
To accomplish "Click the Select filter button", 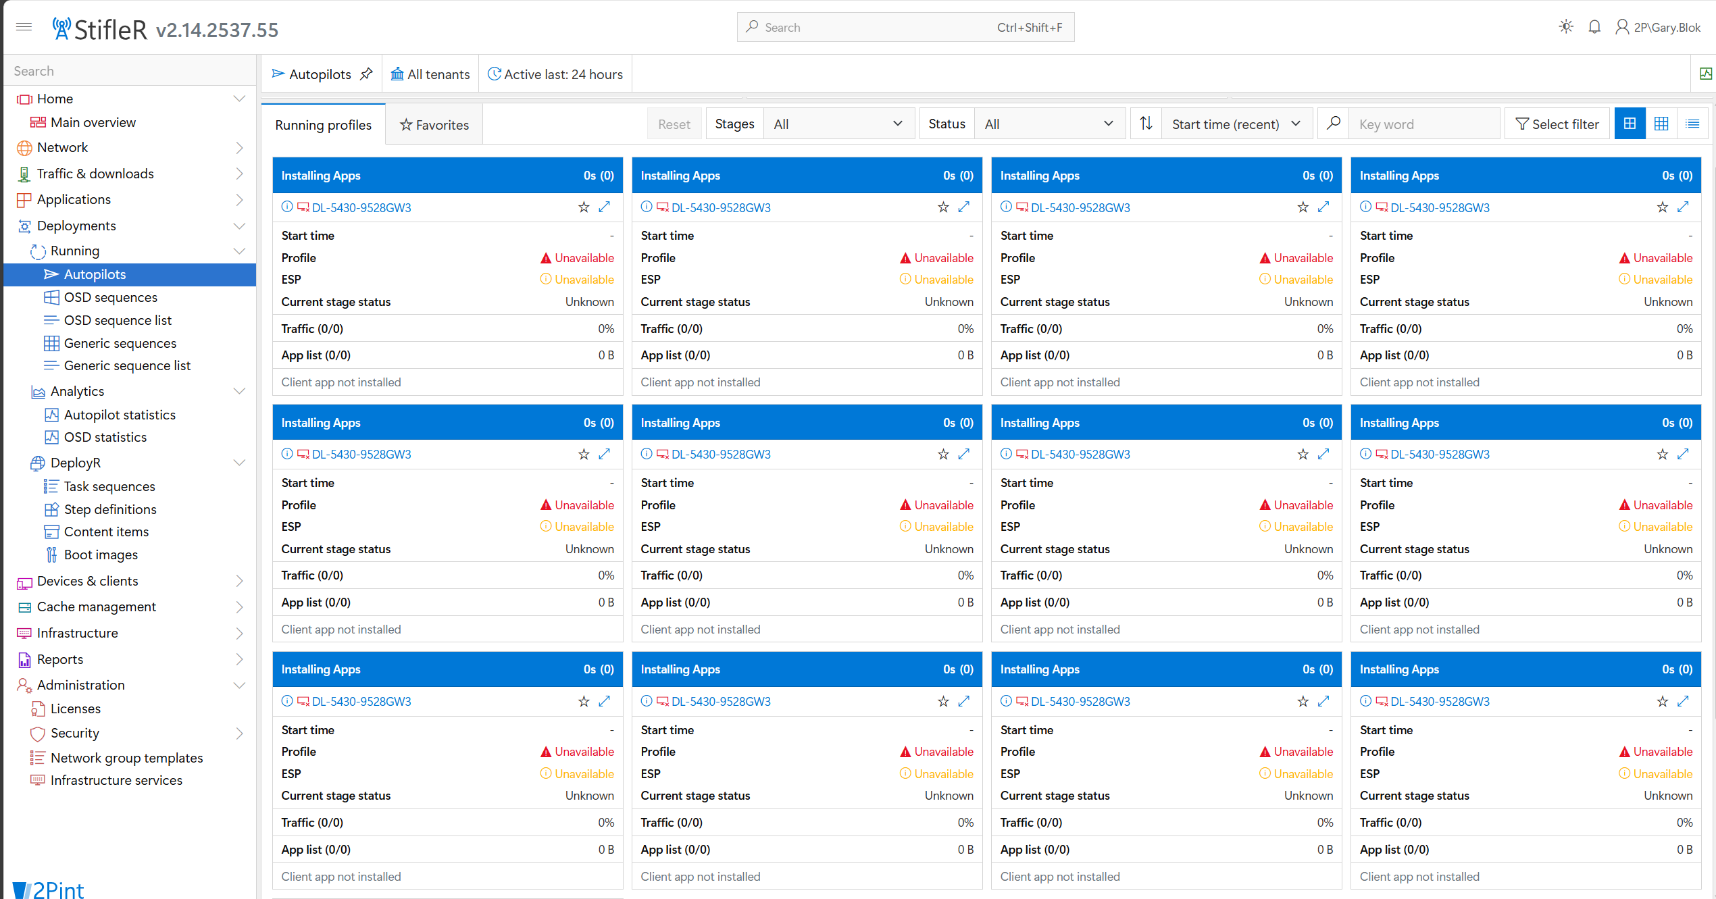I will [x=1557, y=124].
